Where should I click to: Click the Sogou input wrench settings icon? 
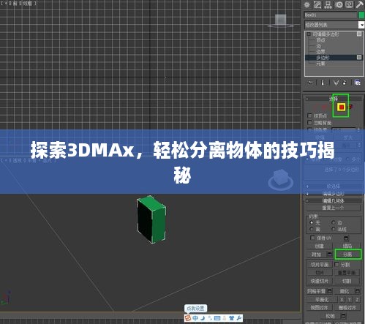tap(239, 318)
